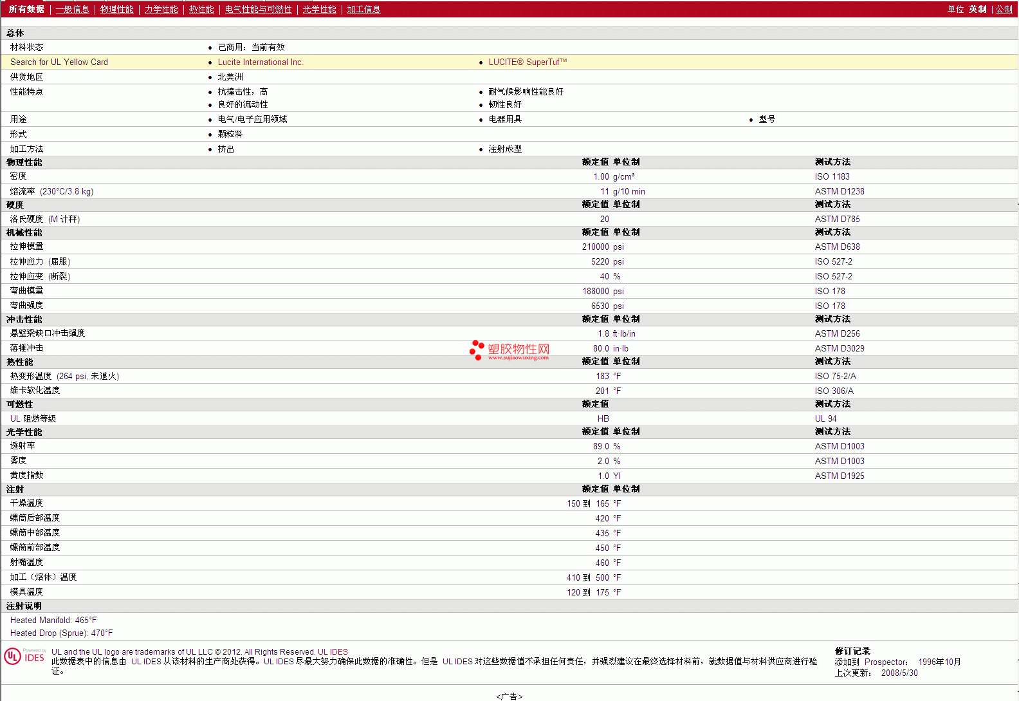The width and height of the screenshot is (1019, 701).
Task: Click the 总体 section header
Action: 15,33
